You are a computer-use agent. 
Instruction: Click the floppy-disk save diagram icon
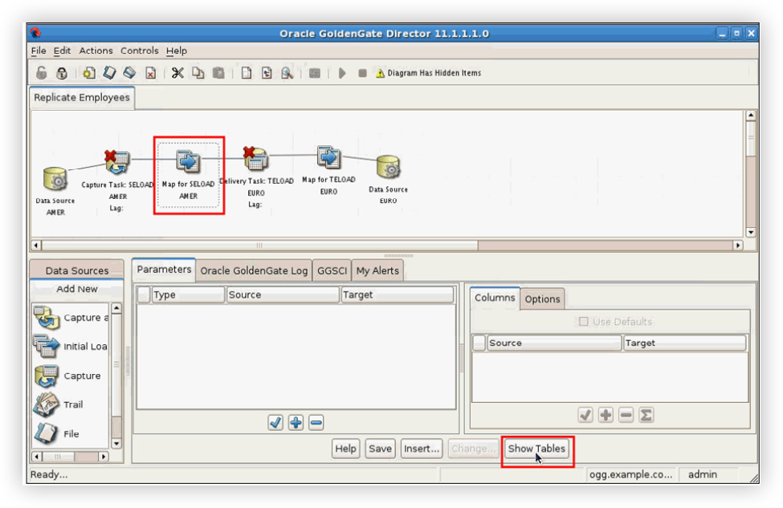pos(130,73)
